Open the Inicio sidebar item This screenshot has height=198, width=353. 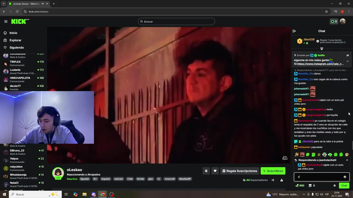13,33
